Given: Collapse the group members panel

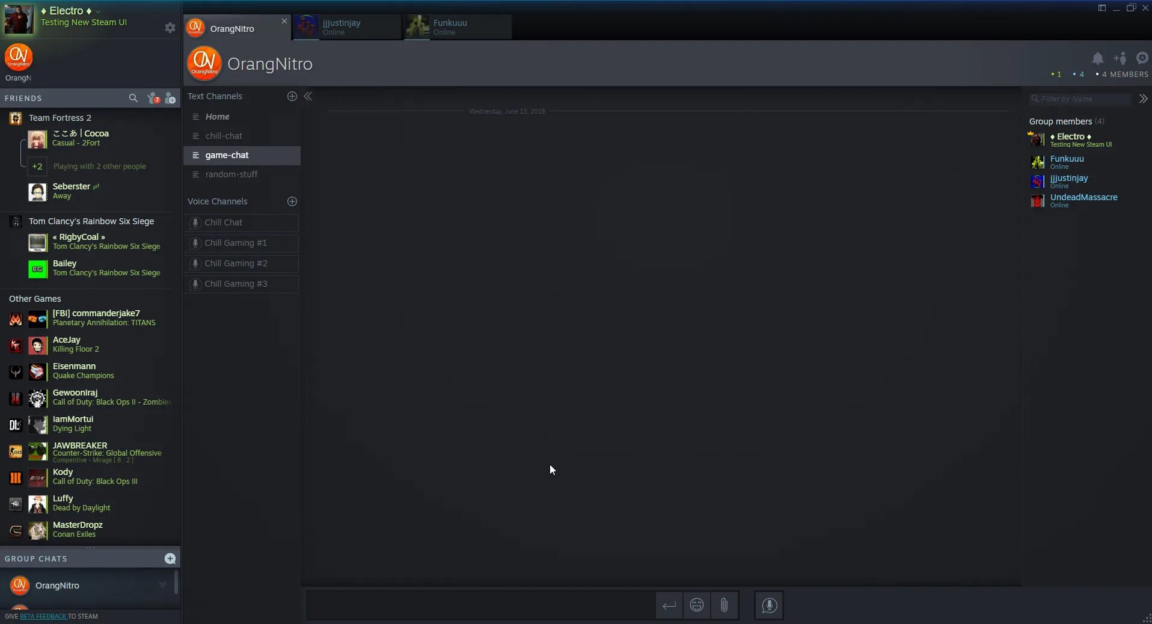Looking at the screenshot, I should pos(1143,99).
